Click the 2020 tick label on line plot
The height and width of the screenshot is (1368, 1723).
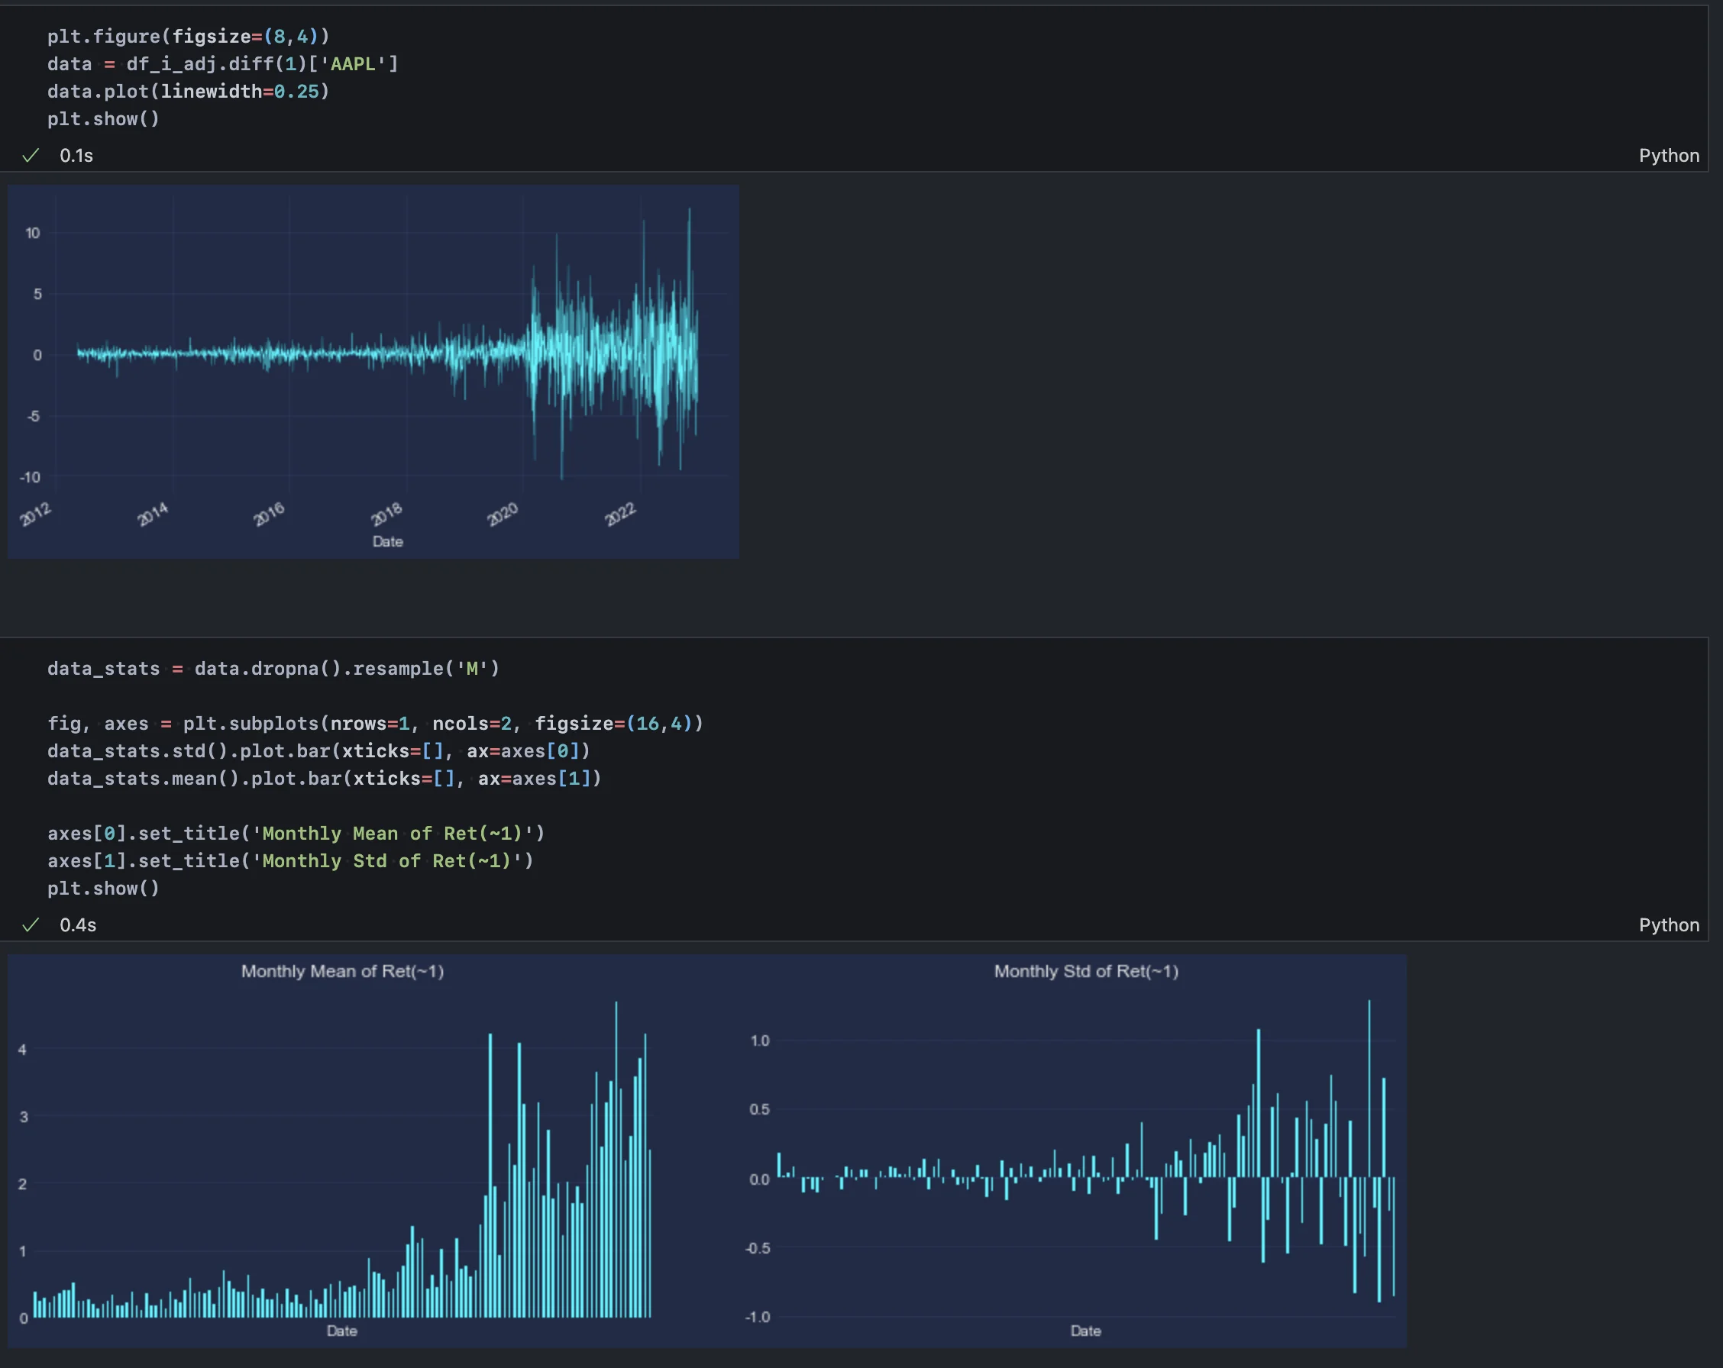click(503, 514)
